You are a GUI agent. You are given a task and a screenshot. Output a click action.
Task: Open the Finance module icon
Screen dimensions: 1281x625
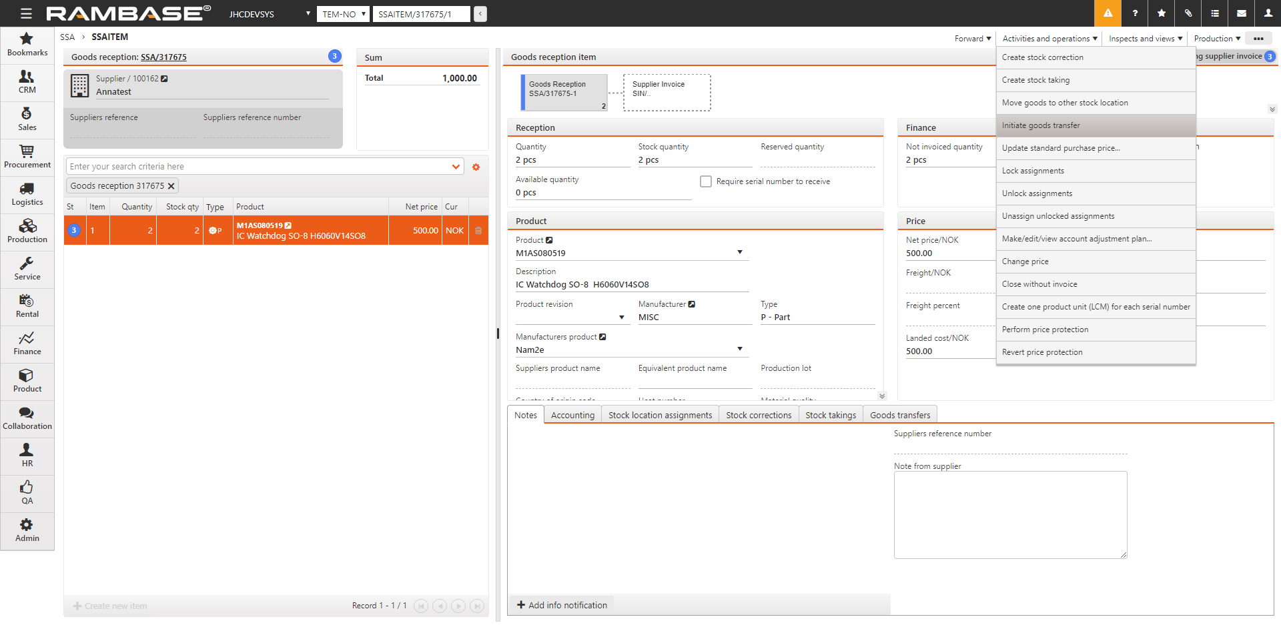tap(27, 343)
